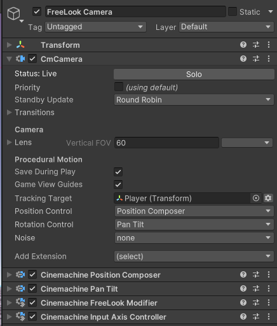Uncheck Save During Play
Viewport: 277px width, 326px height.
118,172
